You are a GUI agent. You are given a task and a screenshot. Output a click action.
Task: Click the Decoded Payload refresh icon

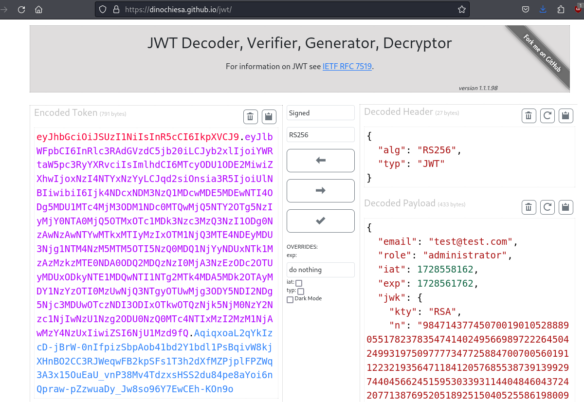547,207
